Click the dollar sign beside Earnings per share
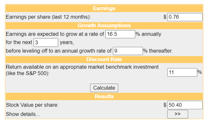This screenshot has width=209, height=127. point(165,17)
